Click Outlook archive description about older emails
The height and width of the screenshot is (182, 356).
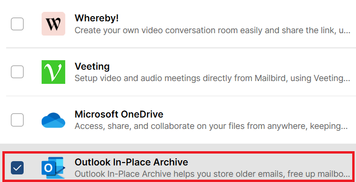click(212, 174)
